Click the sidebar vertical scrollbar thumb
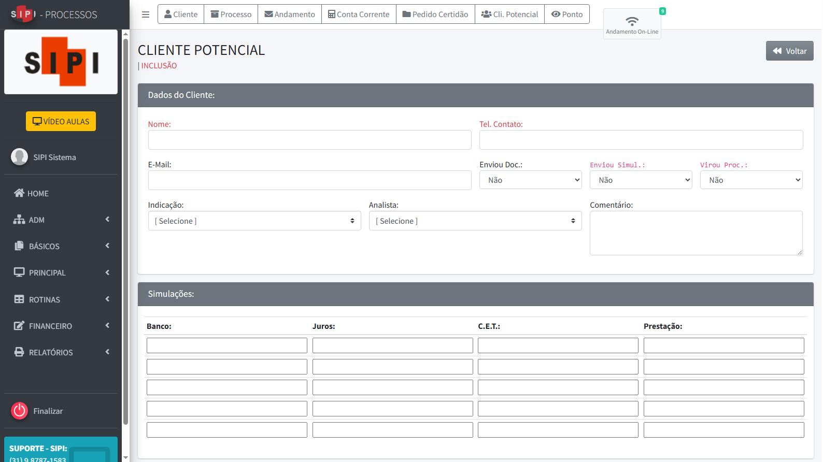Viewport: 823px width, 462px height. pos(125,232)
